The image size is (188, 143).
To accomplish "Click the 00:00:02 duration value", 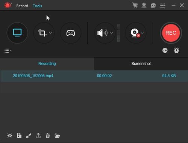I will click(x=104, y=76).
